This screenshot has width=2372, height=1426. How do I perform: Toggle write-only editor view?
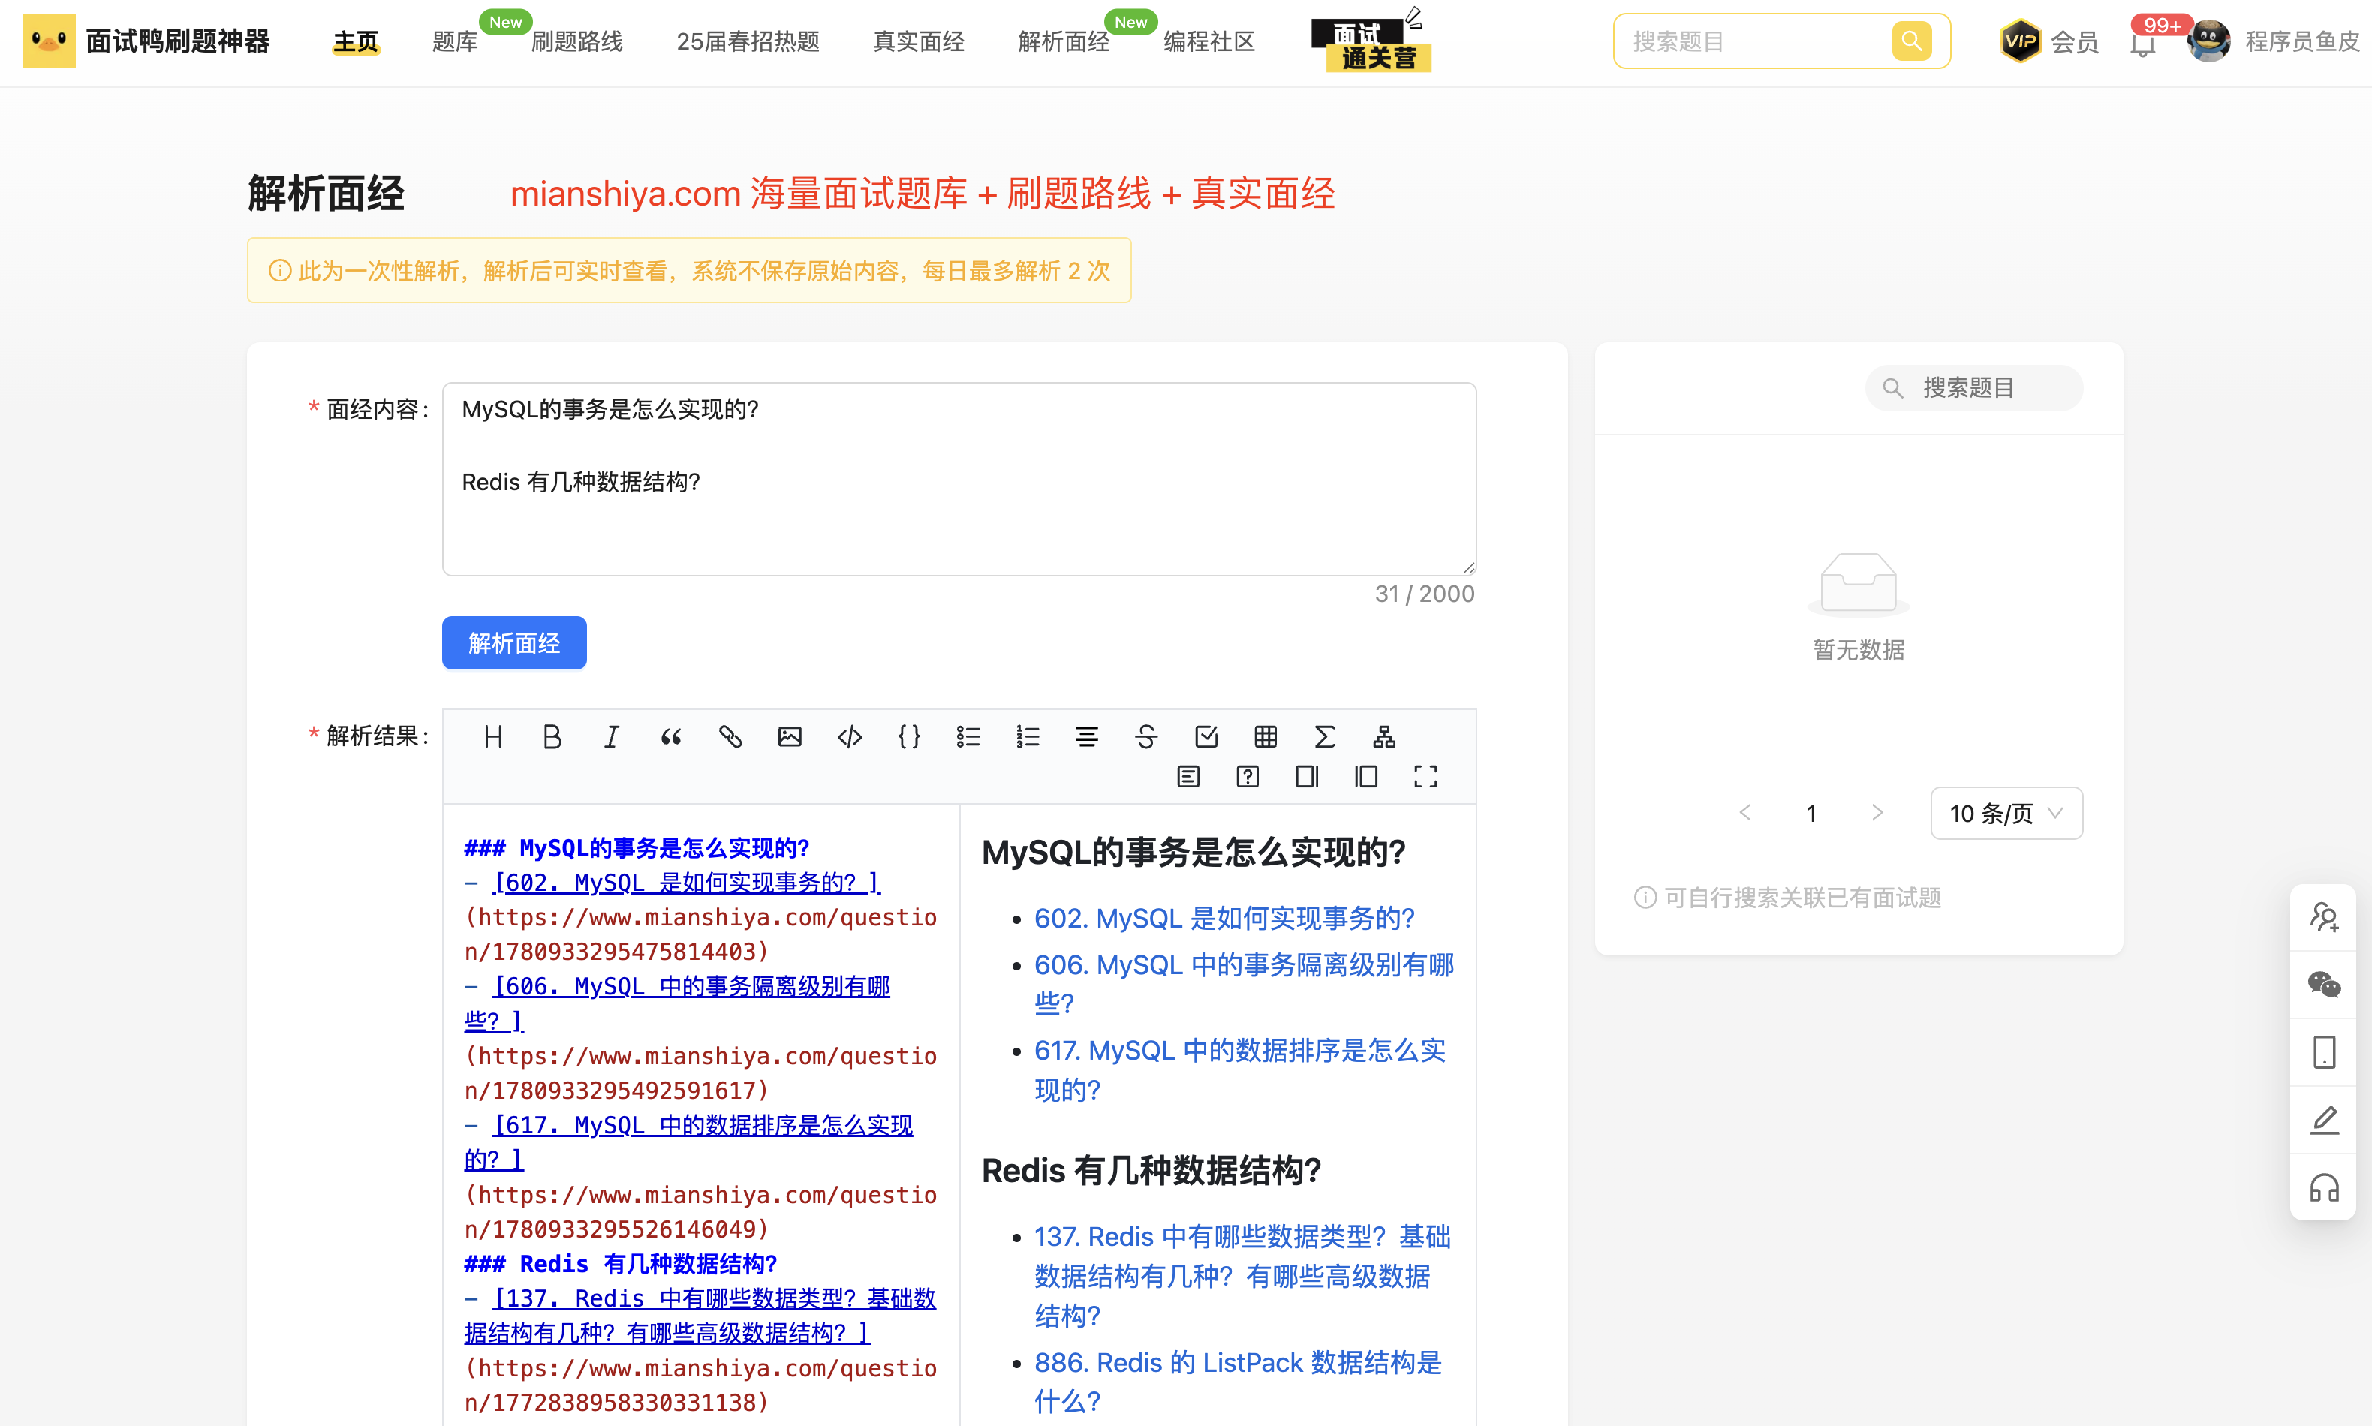coord(1307,777)
